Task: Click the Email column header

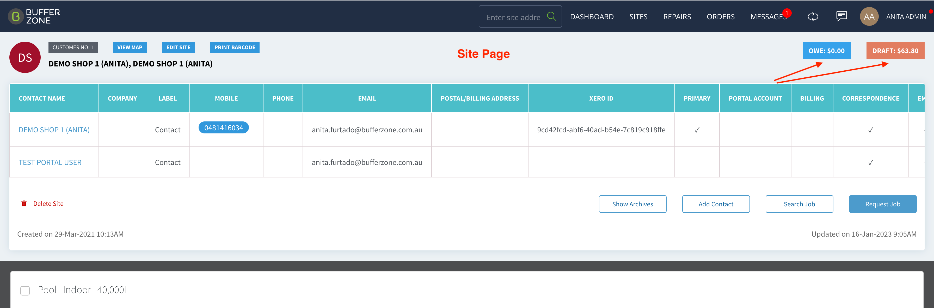Action: (367, 98)
